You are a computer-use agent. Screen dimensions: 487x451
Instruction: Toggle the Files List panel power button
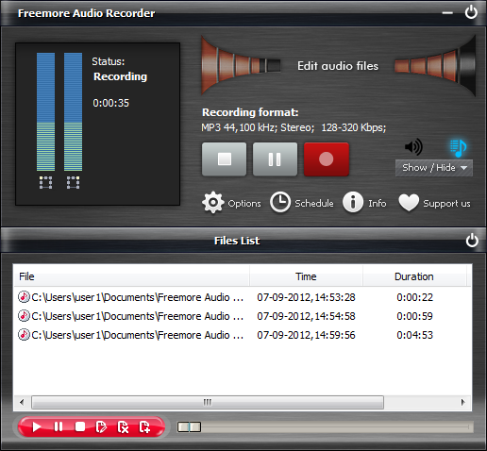tap(472, 241)
